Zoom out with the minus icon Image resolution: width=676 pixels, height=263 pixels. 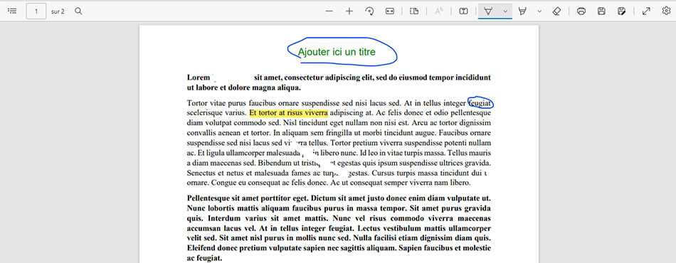(x=329, y=11)
